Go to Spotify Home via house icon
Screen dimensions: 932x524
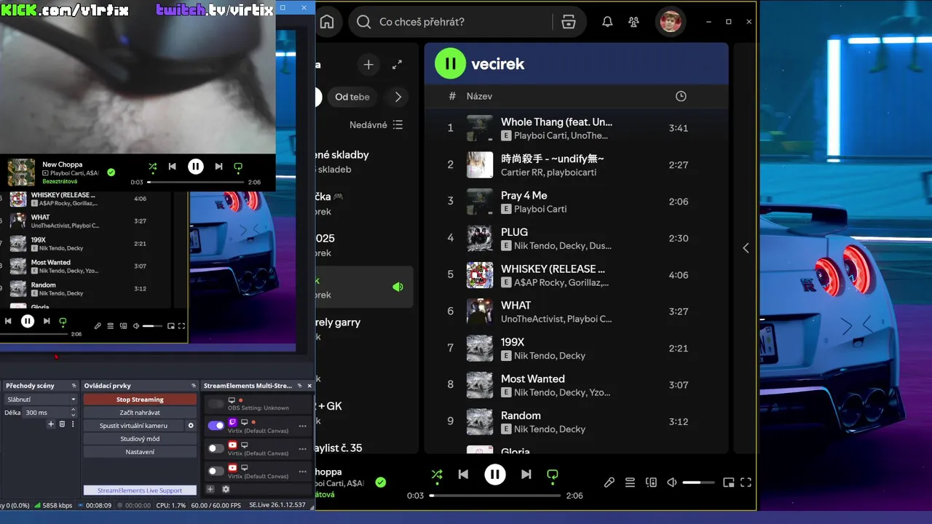(327, 22)
